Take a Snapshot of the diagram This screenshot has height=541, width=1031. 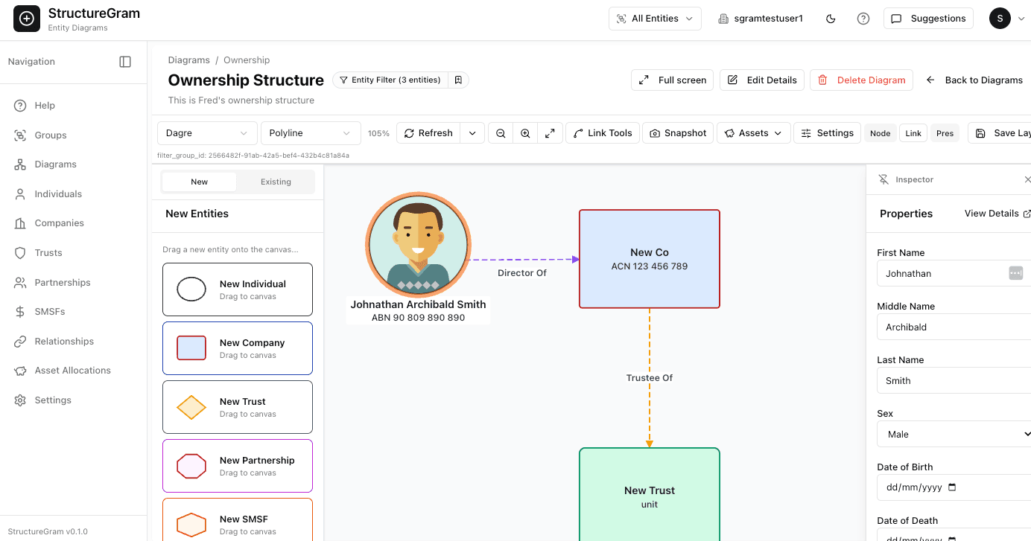pyautogui.click(x=677, y=132)
